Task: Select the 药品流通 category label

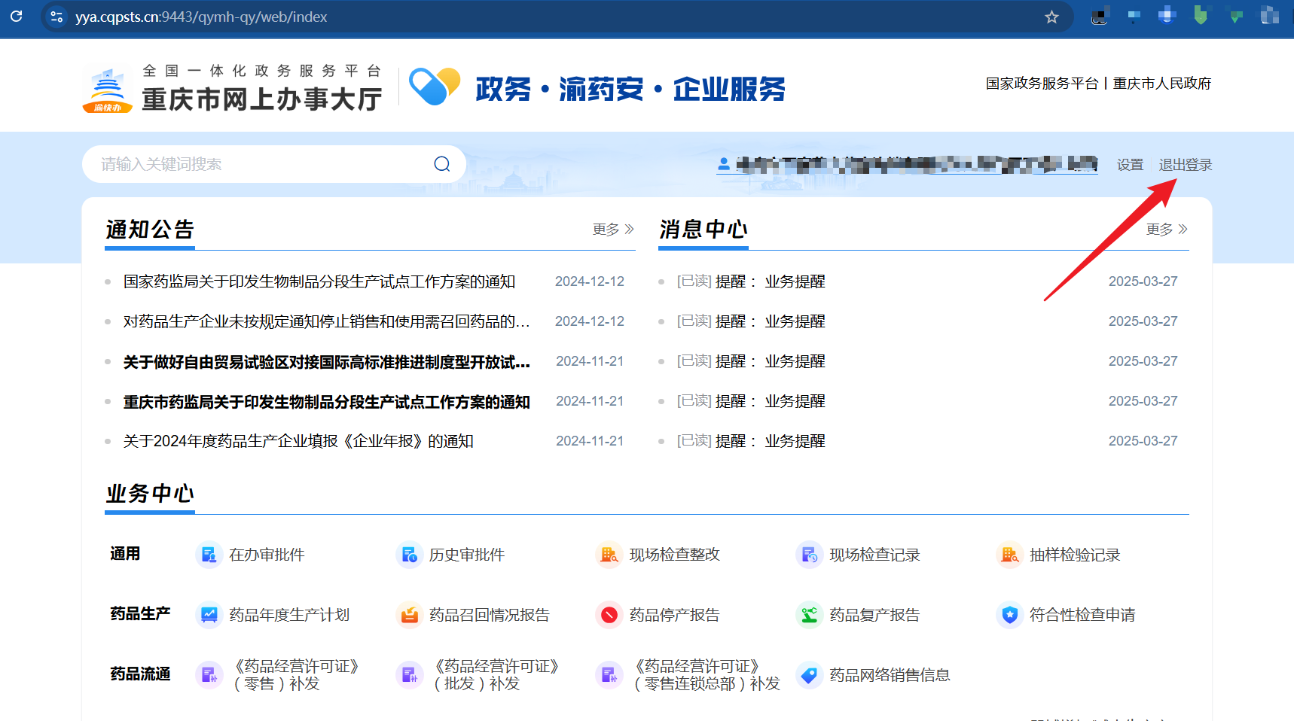Action: pyautogui.click(x=140, y=674)
